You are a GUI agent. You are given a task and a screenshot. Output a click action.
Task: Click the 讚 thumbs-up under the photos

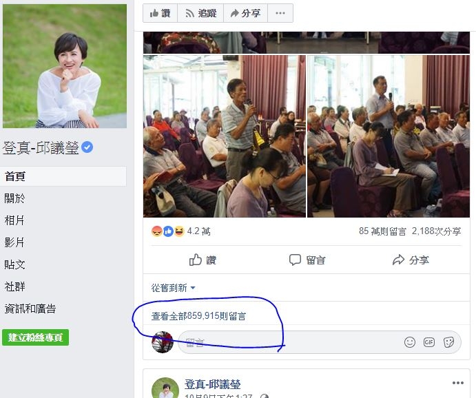coord(203,260)
